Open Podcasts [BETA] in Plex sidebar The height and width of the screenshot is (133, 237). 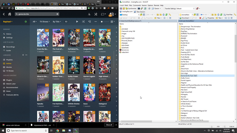pos(12,95)
